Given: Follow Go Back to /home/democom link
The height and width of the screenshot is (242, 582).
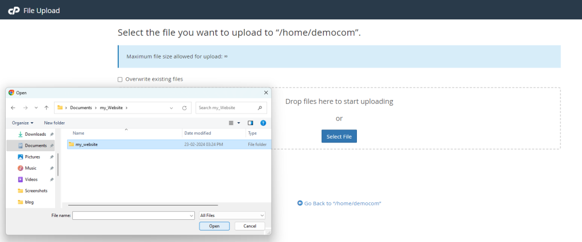Looking at the screenshot, I should (x=343, y=203).
